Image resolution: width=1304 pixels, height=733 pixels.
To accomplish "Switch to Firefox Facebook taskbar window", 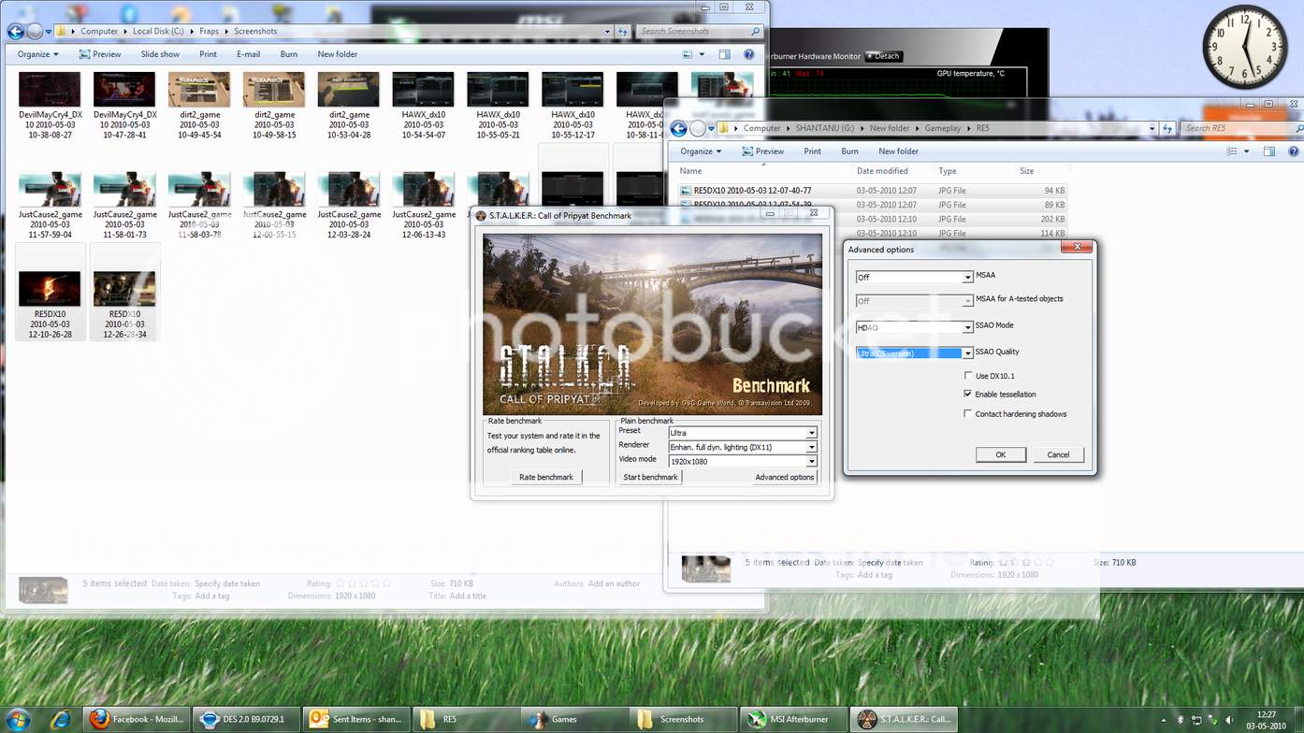I will (138, 719).
